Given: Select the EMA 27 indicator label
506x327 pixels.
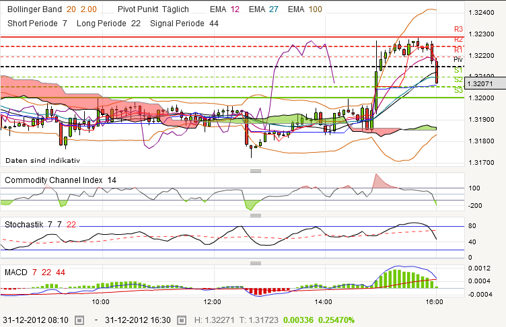Looking at the screenshot, I should [x=263, y=10].
